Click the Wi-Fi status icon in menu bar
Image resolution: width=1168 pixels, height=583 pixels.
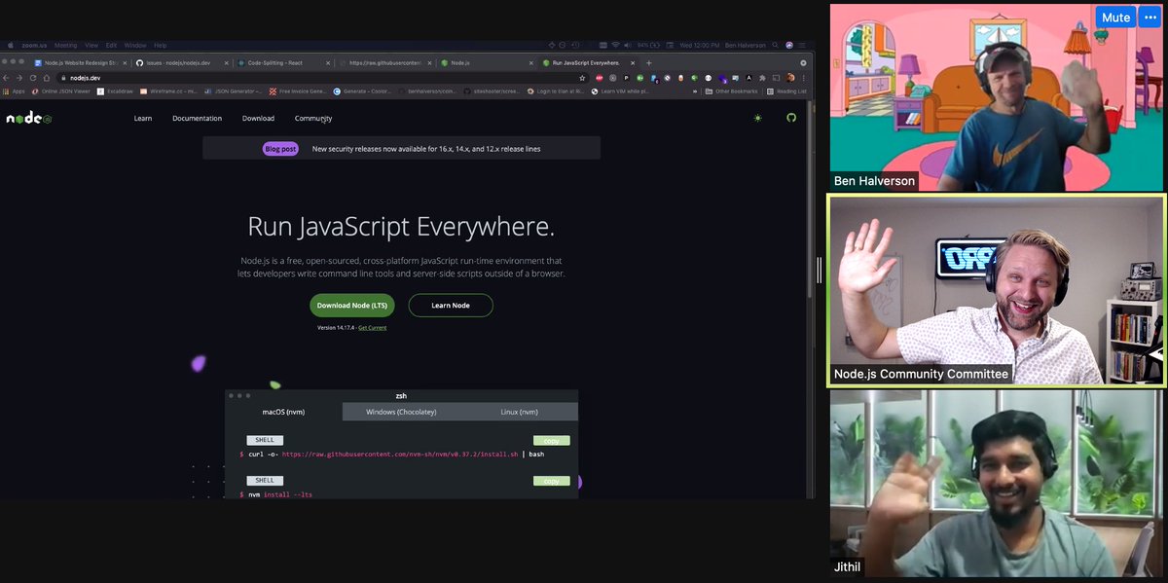click(615, 45)
